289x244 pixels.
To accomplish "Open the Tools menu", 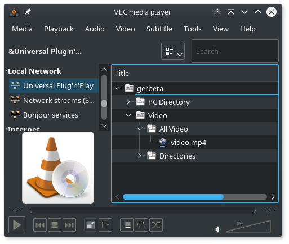I will click(193, 29).
